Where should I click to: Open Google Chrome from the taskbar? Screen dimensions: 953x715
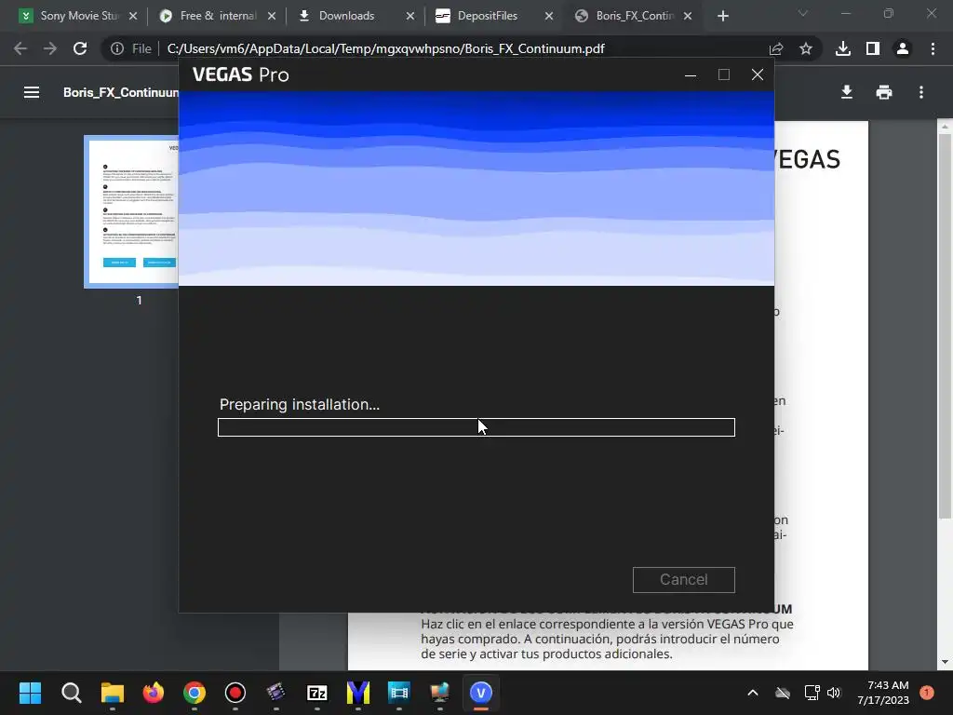coord(195,693)
